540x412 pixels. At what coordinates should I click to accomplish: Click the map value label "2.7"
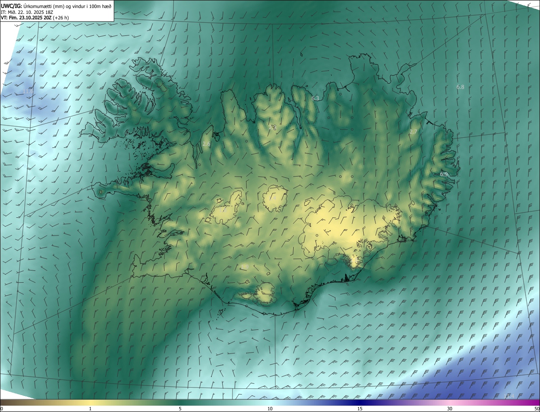[x=413, y=132]
